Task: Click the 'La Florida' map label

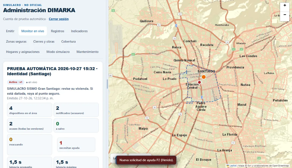Action: pyautogui.click(x=230, y=135)
